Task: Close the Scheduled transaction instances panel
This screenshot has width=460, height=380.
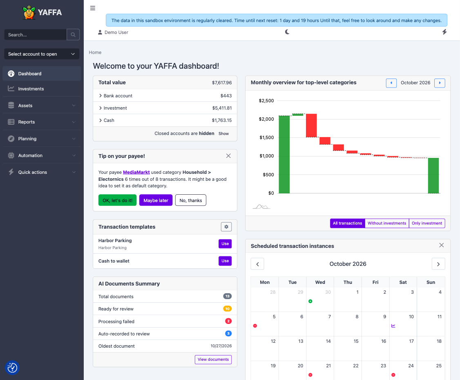Action: point(441,245)
